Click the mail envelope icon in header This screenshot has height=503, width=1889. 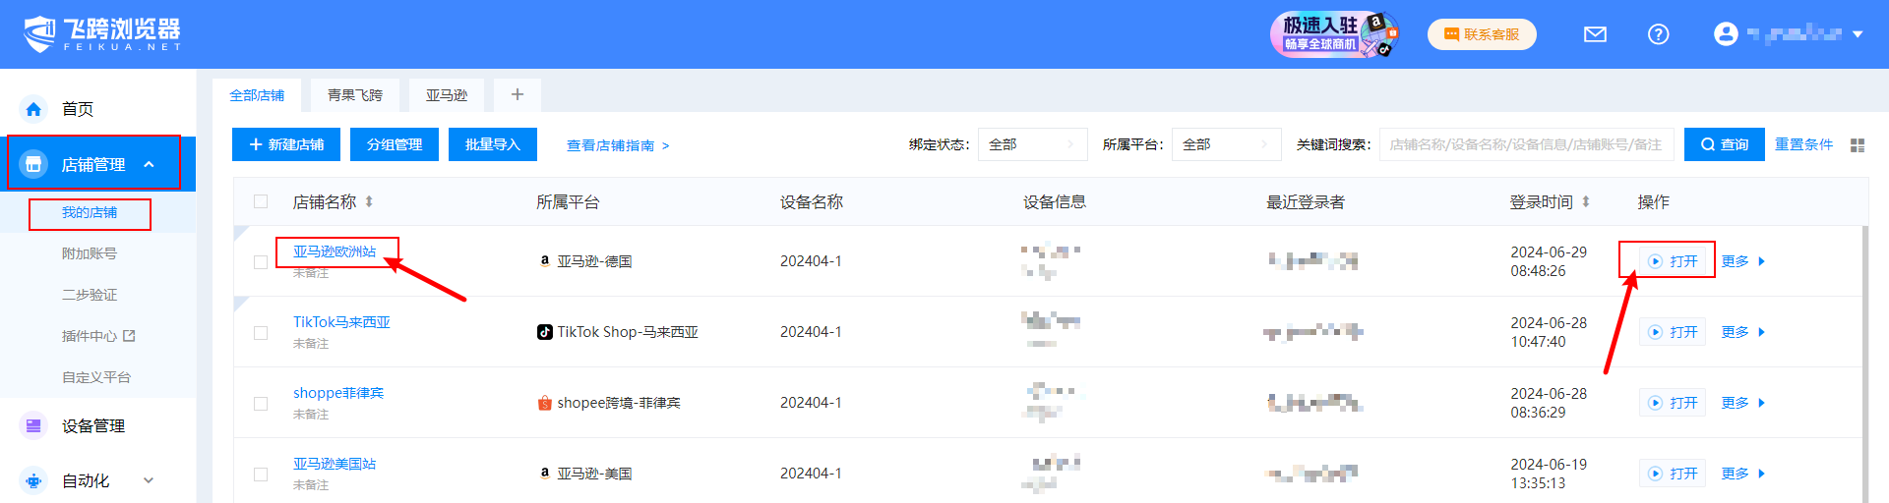click(x=1595, y=34)
